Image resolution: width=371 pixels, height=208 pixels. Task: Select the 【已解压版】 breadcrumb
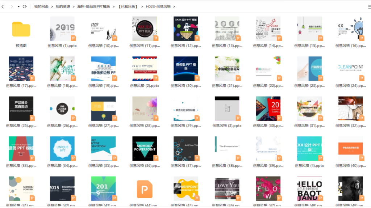tap(128, 7)
